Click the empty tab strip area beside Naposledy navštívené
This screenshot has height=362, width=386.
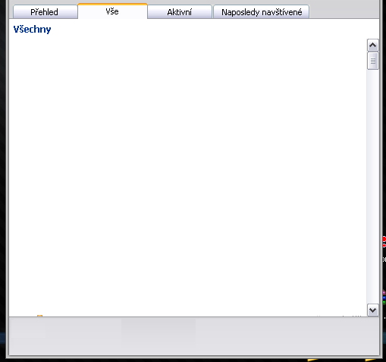[x=344, y=10]
